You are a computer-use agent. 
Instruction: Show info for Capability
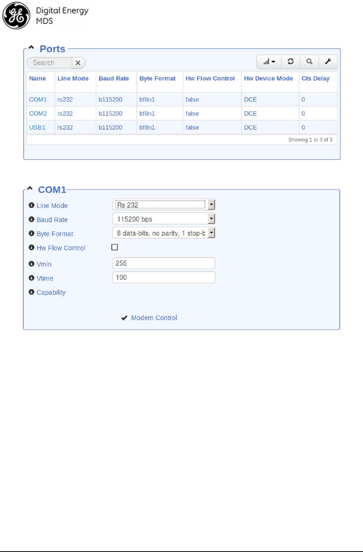(32, 292)
